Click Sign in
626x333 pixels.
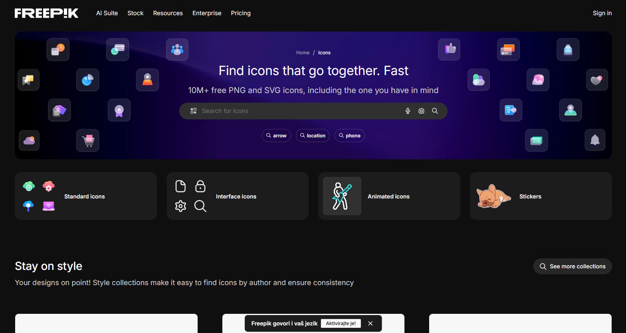(602, 13)
